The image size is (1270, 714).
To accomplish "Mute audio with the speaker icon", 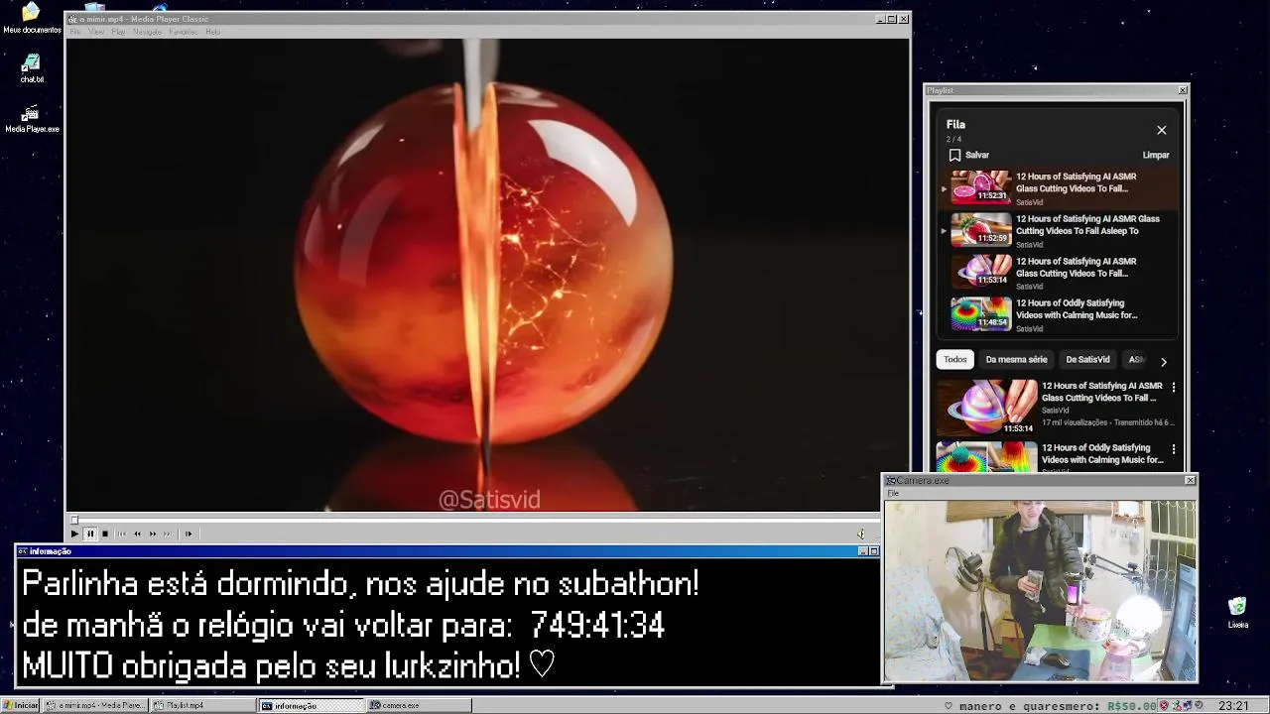I will (861, 534).
